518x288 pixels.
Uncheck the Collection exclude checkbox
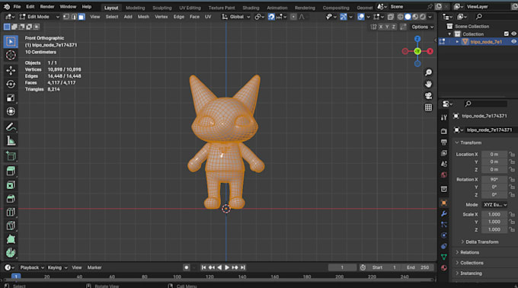(506, 34)
